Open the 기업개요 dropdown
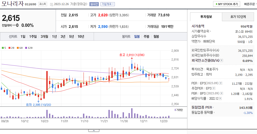257x134 pixels. [x=108, y=4]
